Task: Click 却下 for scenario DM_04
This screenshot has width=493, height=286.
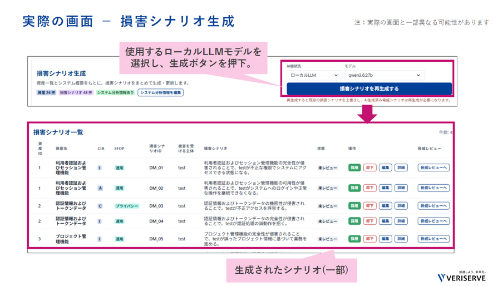Action: click(369, 221)
